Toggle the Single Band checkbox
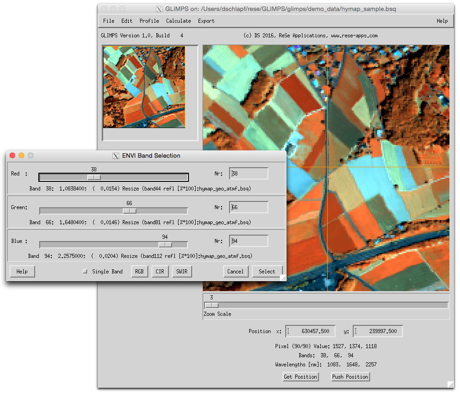Image resolution: width=460 pixels, height=396 pixels. click(85, 271)
